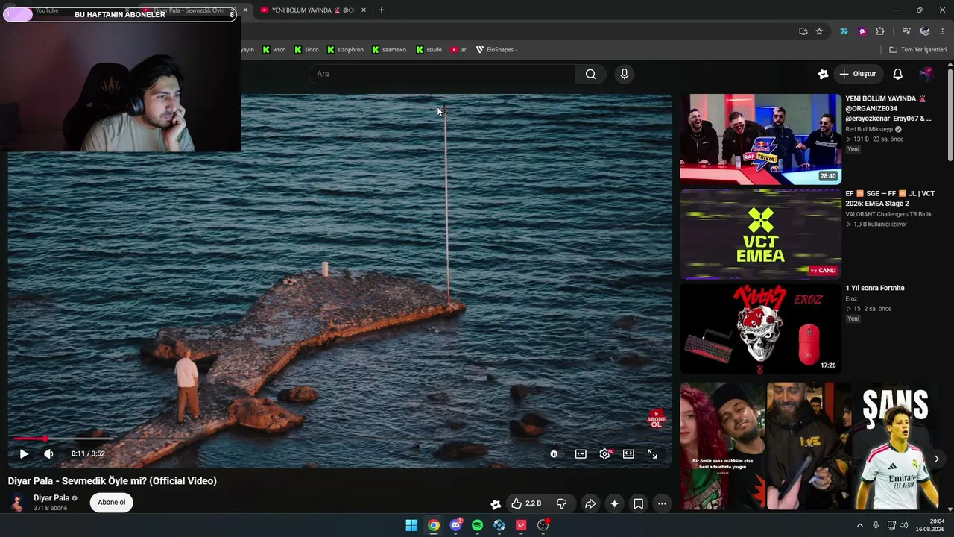Dislike the video with the thumbs-down button
The image size is (954, 537).
562,503
